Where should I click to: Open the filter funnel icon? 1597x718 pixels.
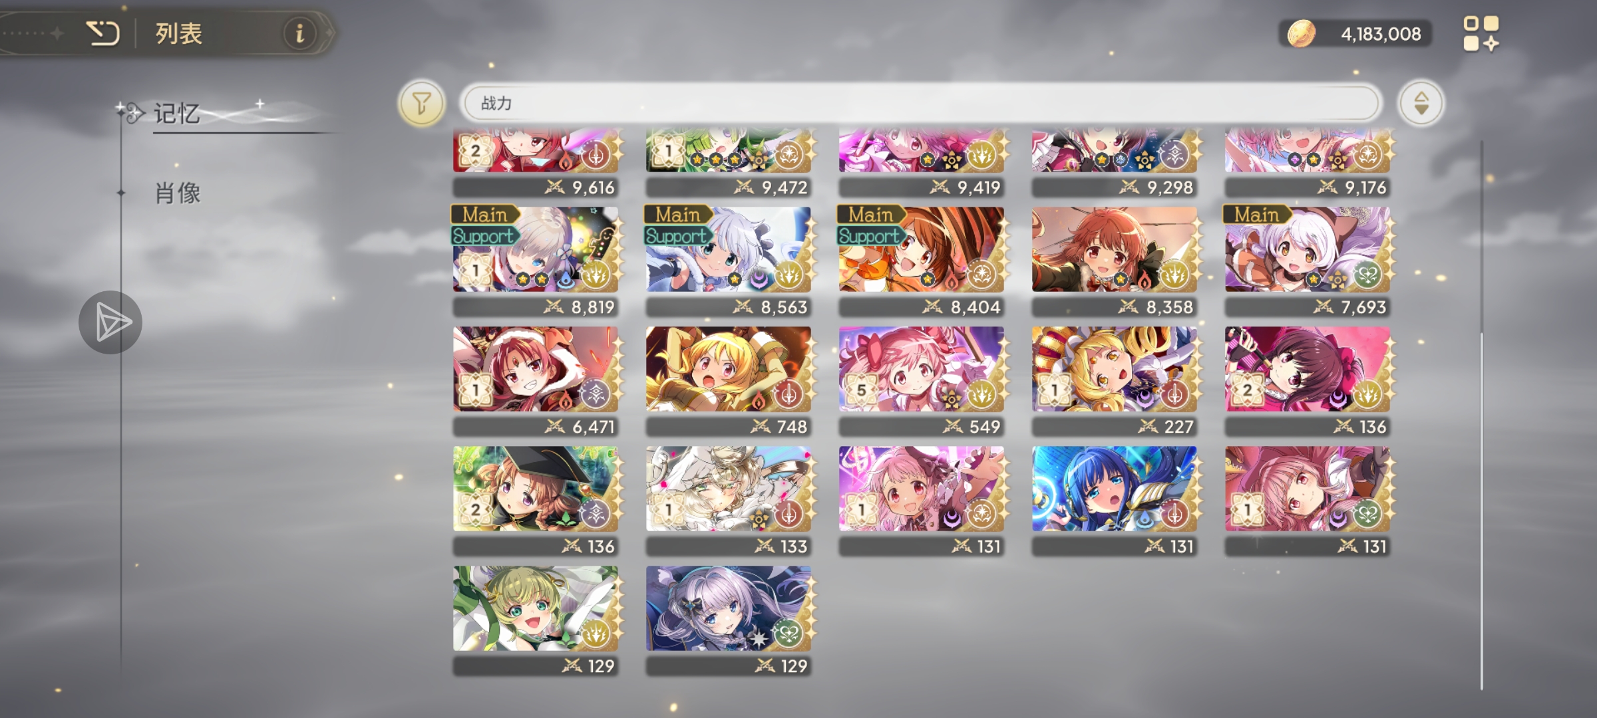click(421, 103)
